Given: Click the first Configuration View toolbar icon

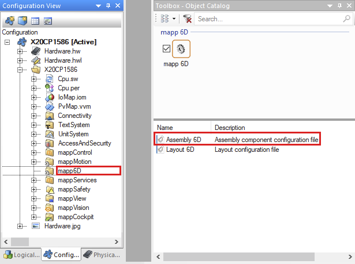Looking at the screenshot, I should tap(9, 21).
